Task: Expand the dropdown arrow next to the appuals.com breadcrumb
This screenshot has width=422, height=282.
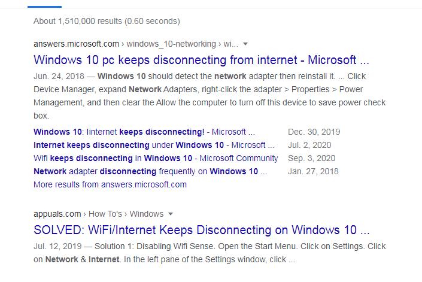Action: pos(171,214)
